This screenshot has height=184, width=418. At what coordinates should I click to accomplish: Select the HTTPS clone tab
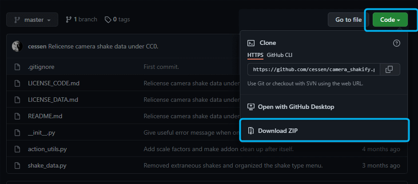pyautogui.click(x=255, y=55)
